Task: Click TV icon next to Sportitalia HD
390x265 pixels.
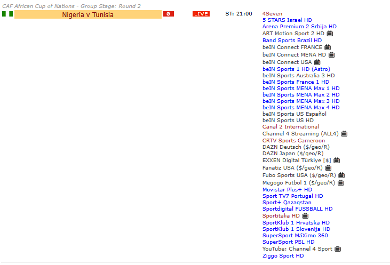Action: (x=305, y=216)
